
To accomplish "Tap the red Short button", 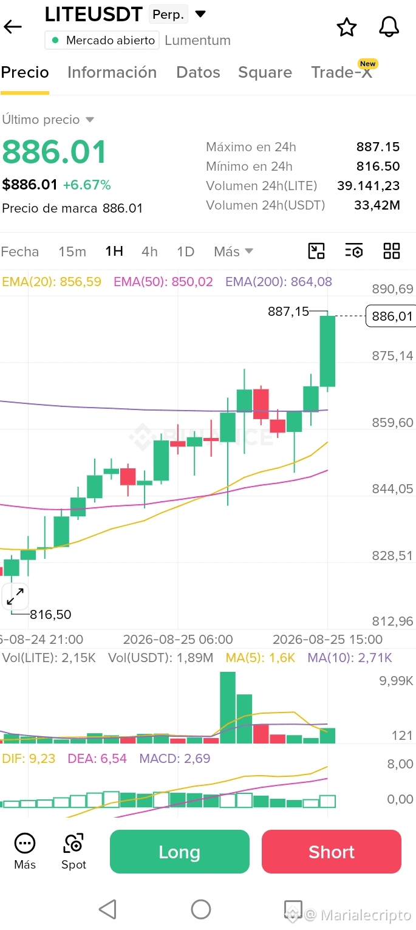I will (x=332, y=852).
